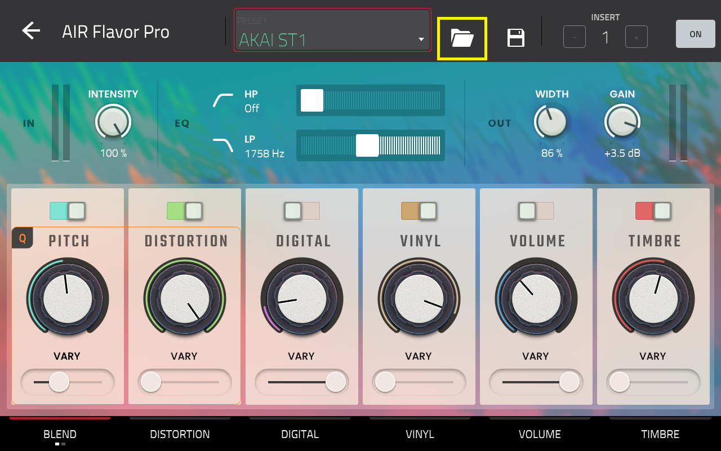Click the Q badge on Pitch panel
721x451 pixels.
pos(23,238)
